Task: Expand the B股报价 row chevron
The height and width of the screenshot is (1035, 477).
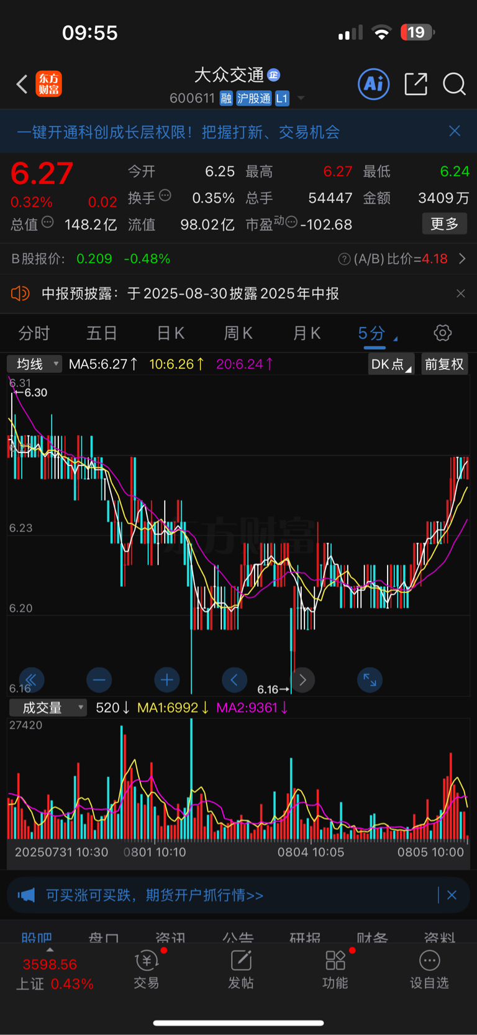Action: [462, 259]
